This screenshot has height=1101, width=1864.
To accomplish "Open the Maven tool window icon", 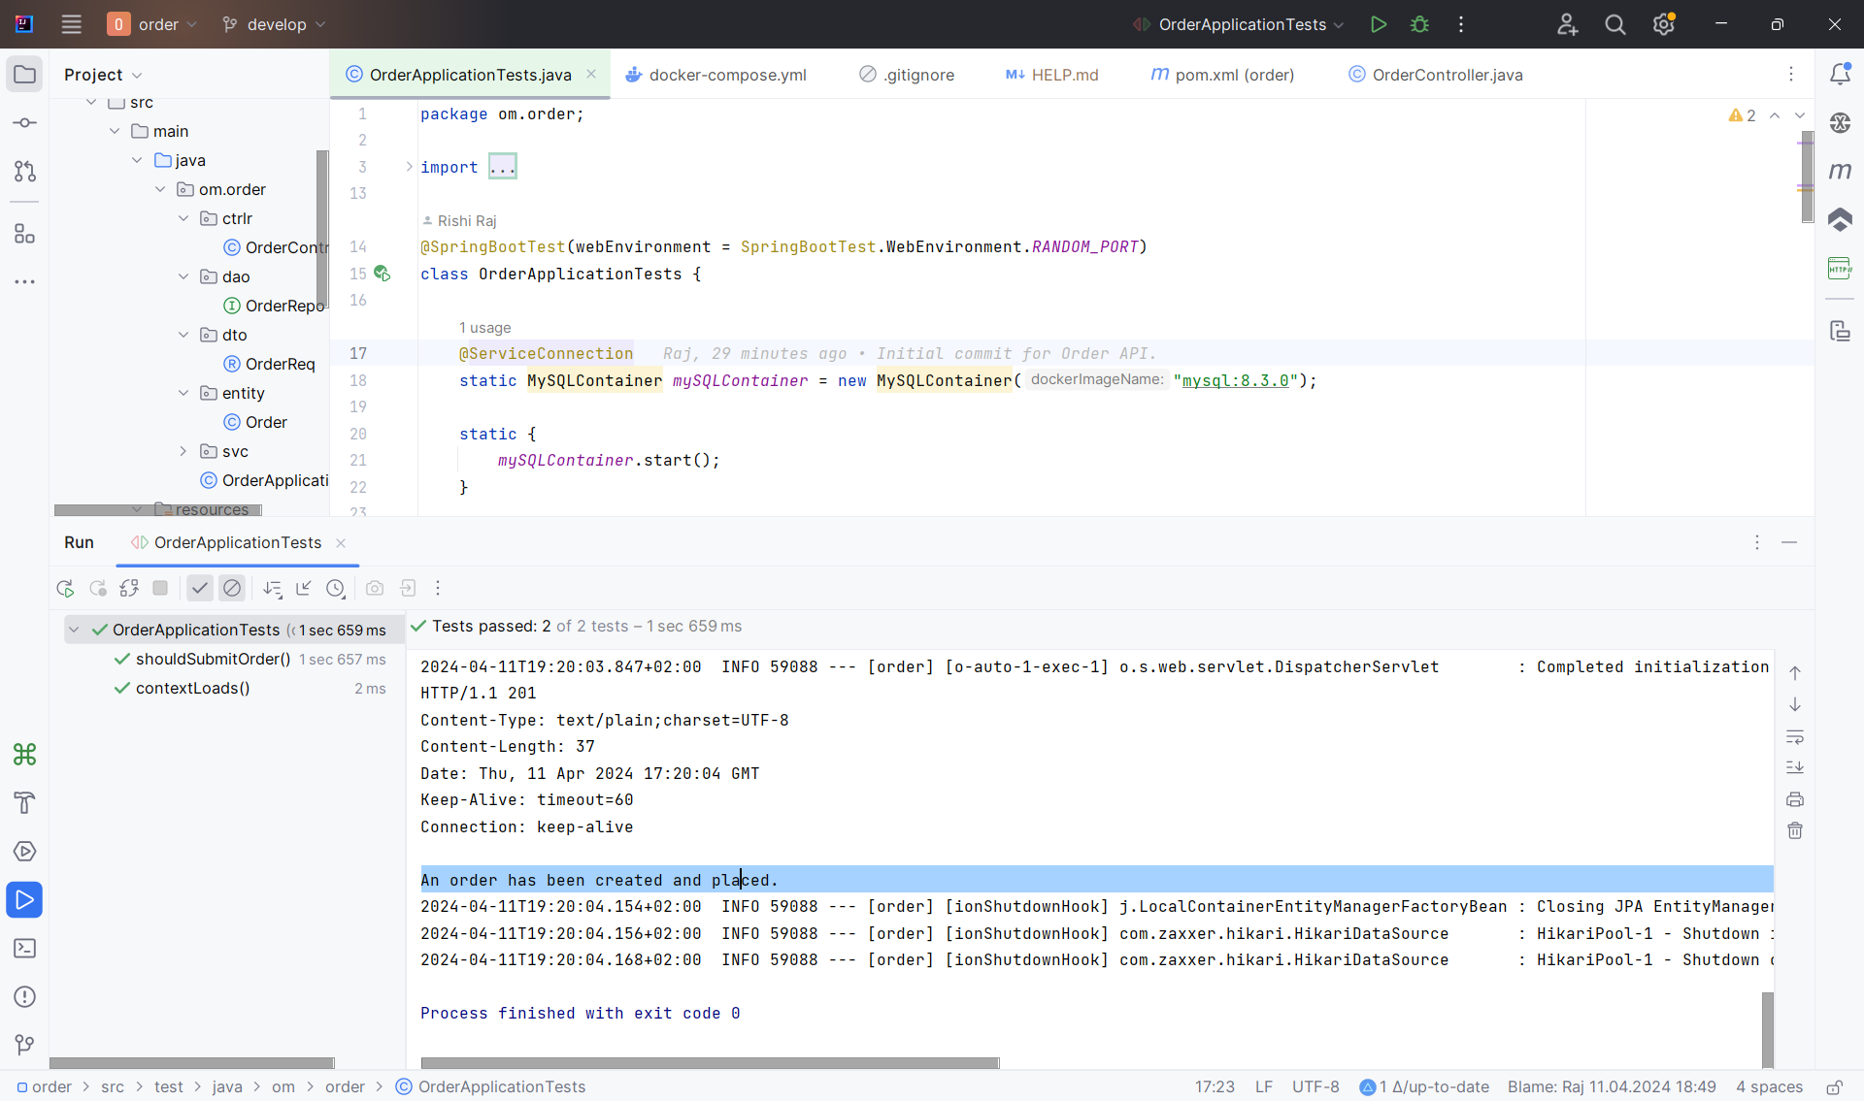I will (x=1840, y=171).
